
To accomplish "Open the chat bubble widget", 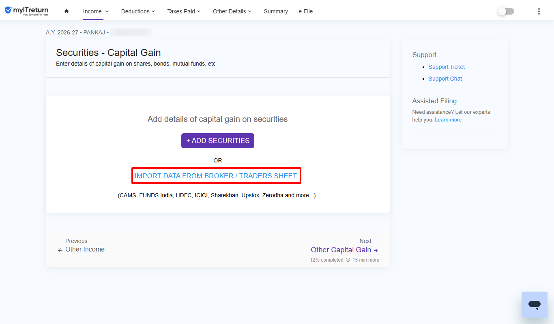I will point(535,305).
